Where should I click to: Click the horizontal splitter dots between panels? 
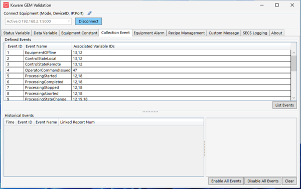click(x=150, y=111)
